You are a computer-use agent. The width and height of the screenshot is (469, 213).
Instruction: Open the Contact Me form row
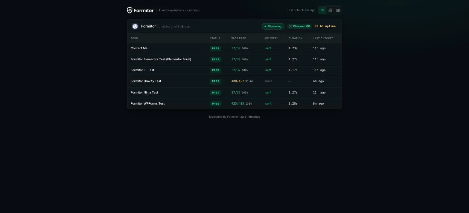pos(234,48)
